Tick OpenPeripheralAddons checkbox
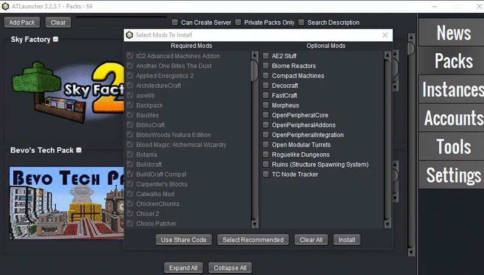 pyautogui.click(x=266, y=125)
